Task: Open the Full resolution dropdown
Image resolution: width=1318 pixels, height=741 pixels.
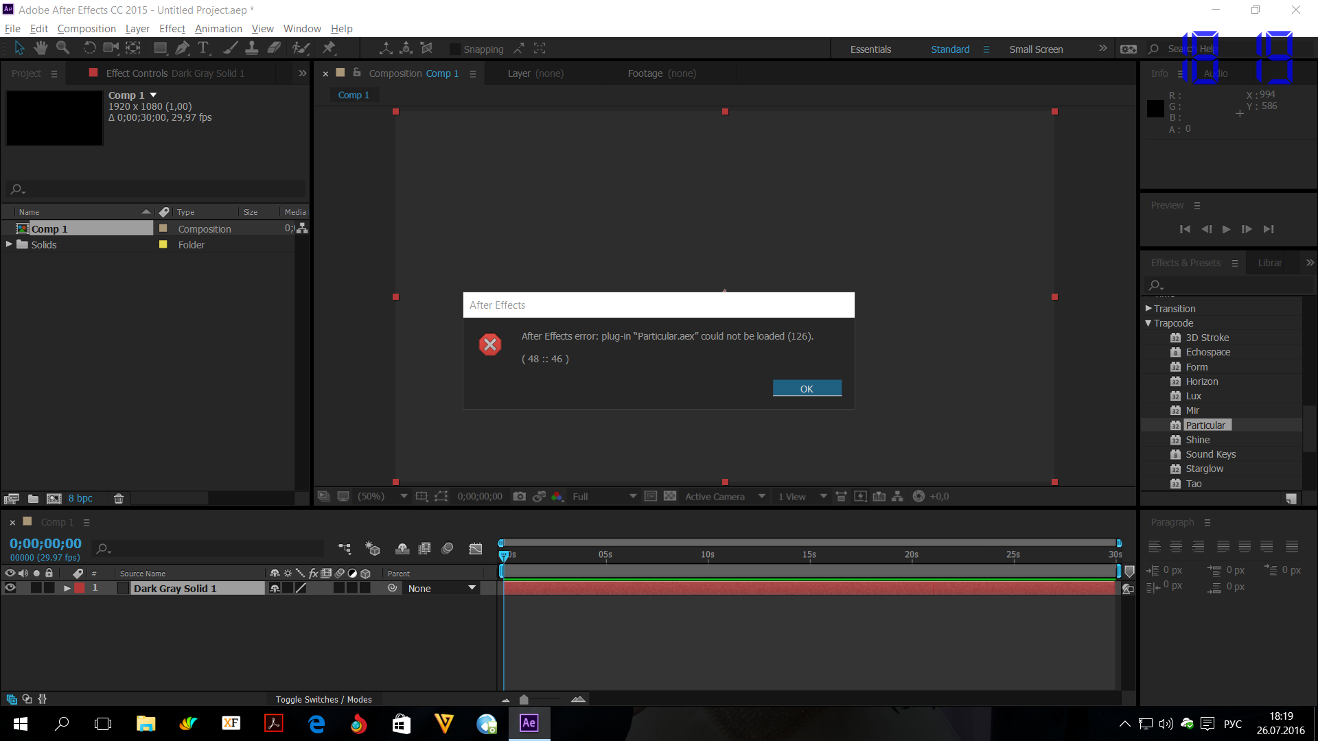Action: (x=605, y=497)
